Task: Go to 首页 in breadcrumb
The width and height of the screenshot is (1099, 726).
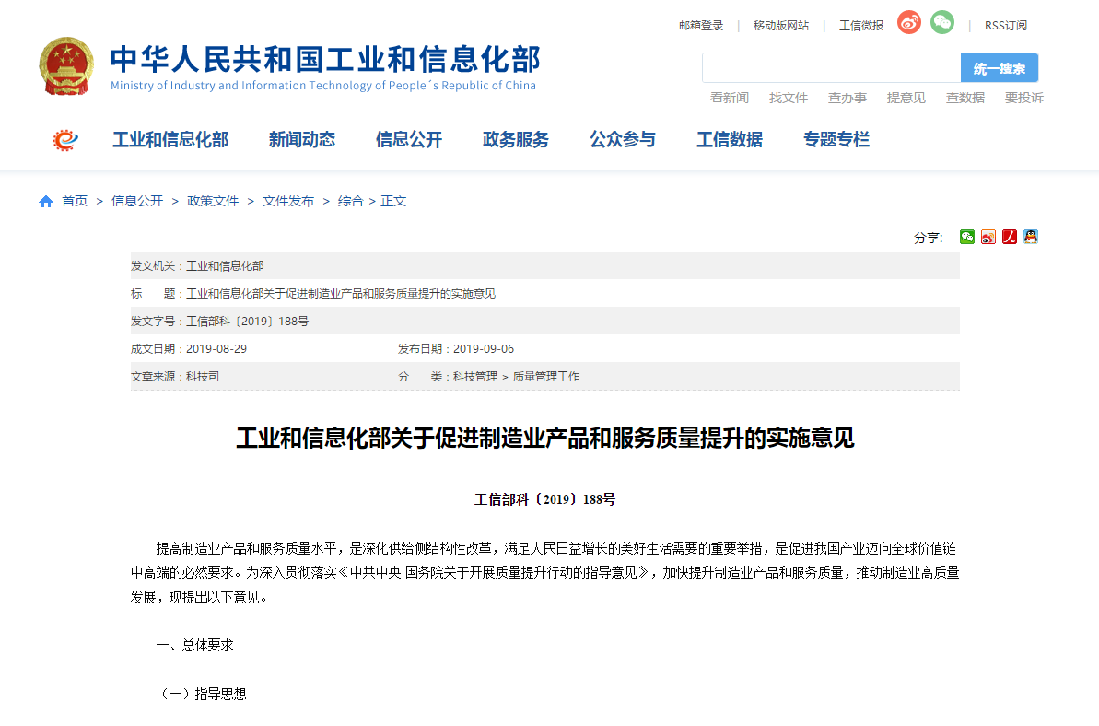Action: coord(75,202)
